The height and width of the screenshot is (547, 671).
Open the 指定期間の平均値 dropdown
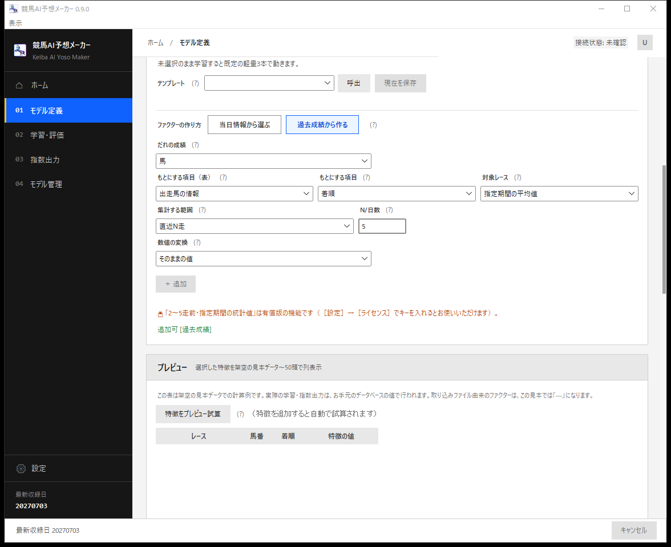pos(559,194)
